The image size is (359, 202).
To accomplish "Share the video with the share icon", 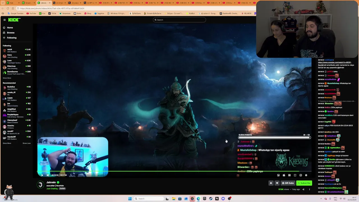I will 303,189.
